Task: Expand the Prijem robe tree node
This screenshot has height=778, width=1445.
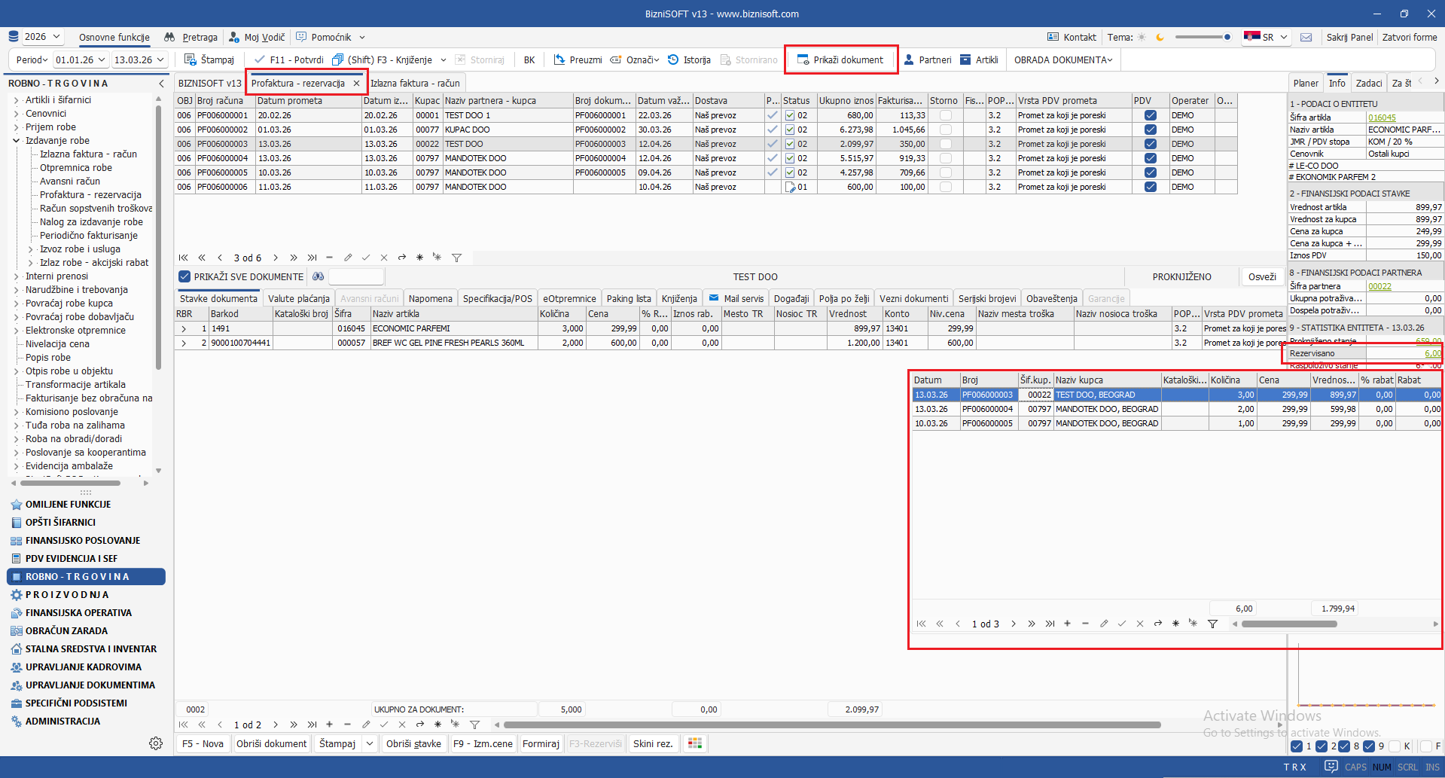Action: tap(17, 127)
